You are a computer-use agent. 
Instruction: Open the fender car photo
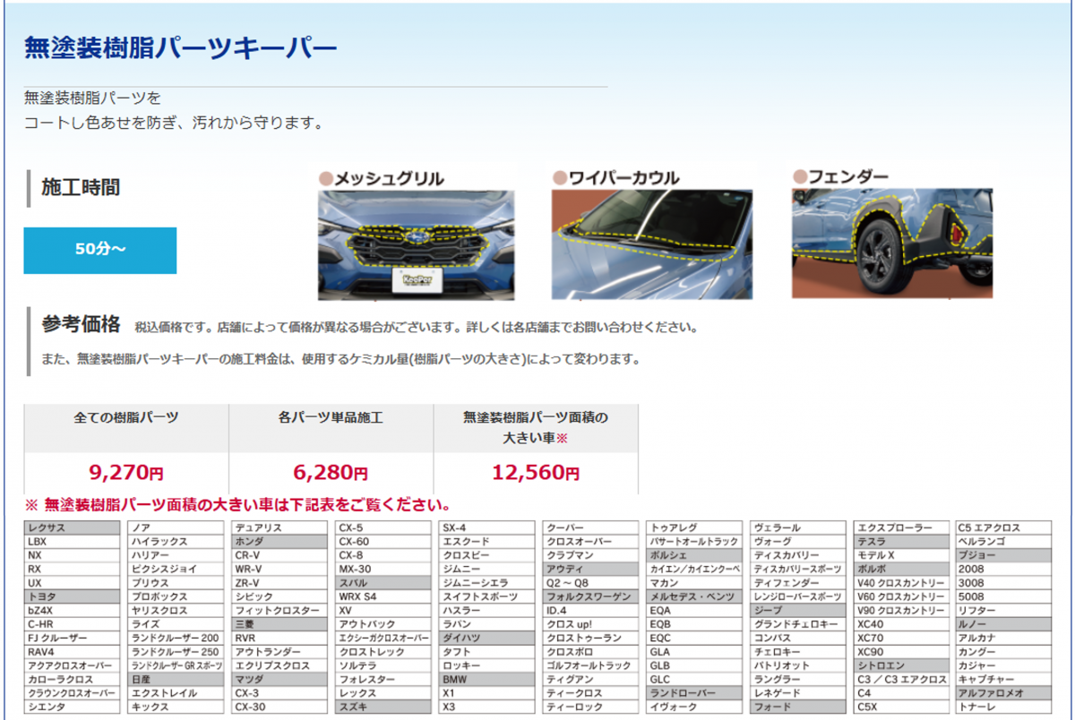pyautogui.click(x=892, y=243)
